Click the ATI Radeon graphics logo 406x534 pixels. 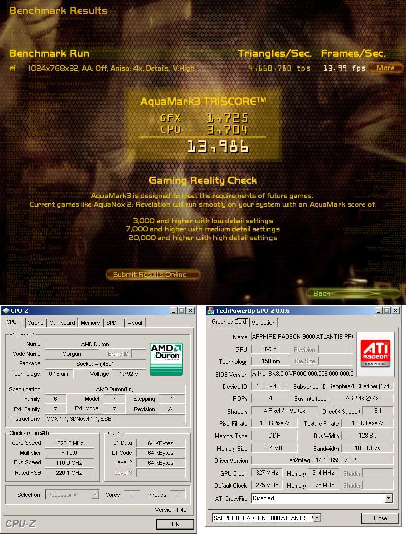[x=376, y=354]
